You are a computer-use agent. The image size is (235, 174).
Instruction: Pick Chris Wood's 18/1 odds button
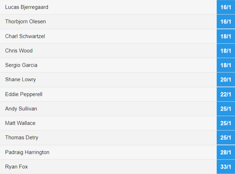[x=226, y=51]
